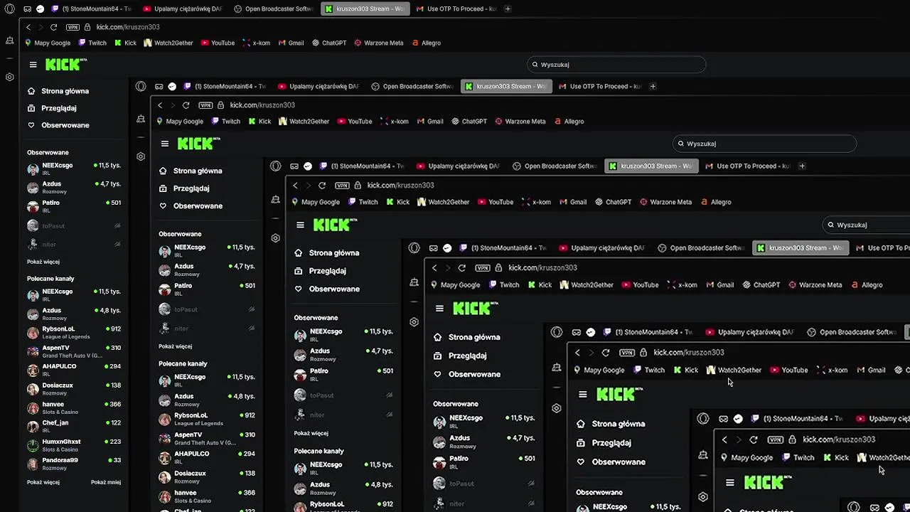The image size is (910, 512).
Task: Open the Opera menu icon in the outermost window
Action: [x=9, y=9]
